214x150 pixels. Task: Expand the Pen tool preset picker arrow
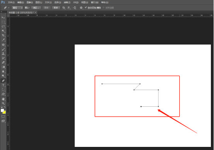pos(9,8)
